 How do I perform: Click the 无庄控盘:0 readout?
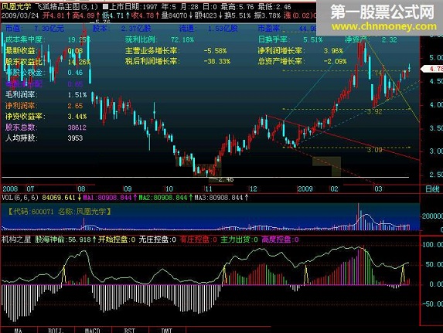[x=158, y=240]
